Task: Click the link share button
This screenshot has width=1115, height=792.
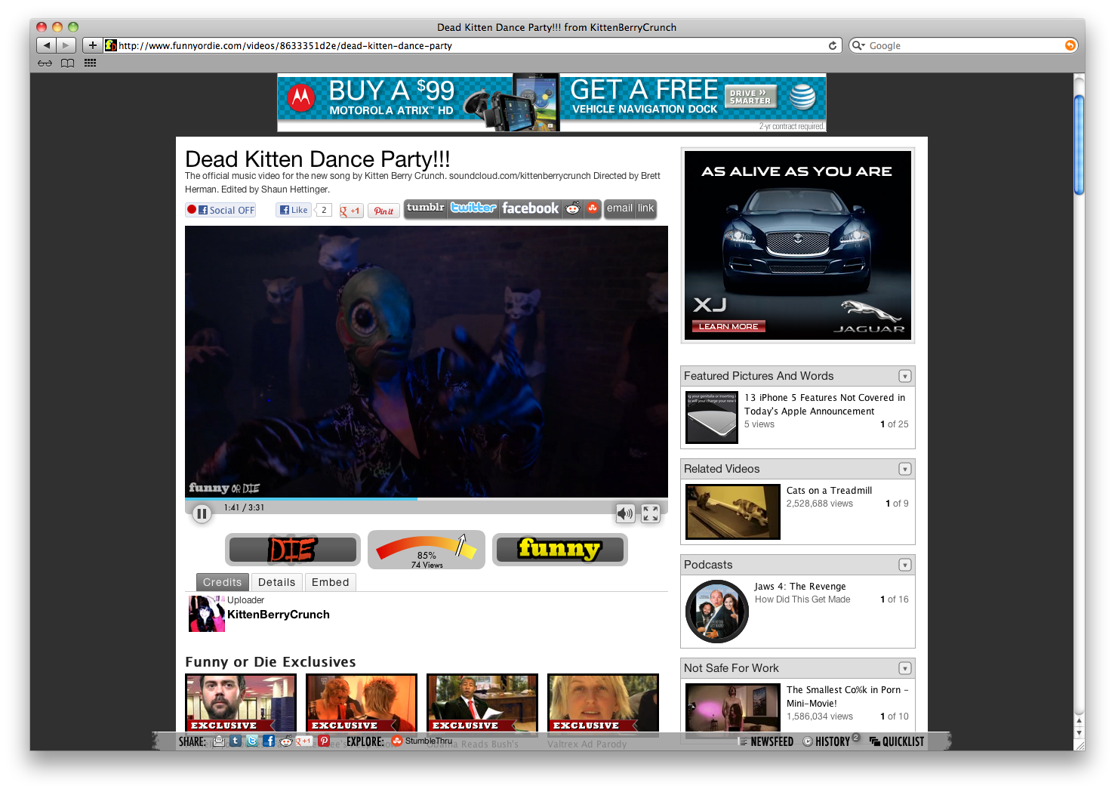Action: (646, 208)
